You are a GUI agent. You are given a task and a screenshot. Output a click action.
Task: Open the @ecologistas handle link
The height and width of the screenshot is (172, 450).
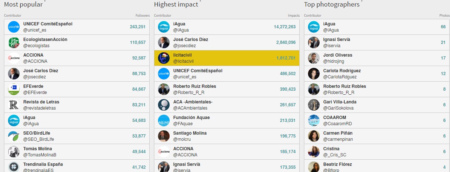tap(36, 46)
